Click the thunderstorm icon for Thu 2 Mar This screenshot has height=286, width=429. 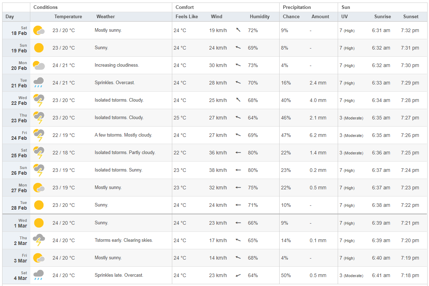coord(39,240)
